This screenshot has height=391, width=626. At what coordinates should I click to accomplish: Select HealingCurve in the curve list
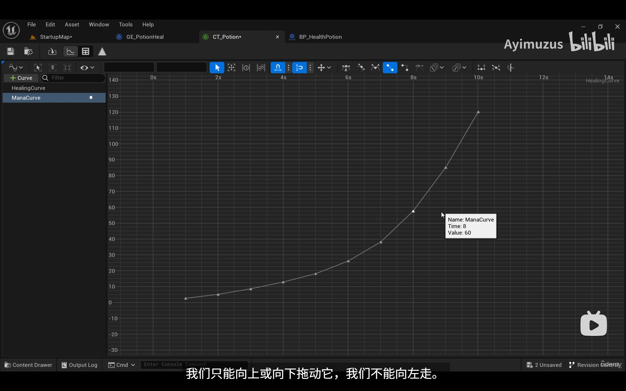tap(28, 88)
